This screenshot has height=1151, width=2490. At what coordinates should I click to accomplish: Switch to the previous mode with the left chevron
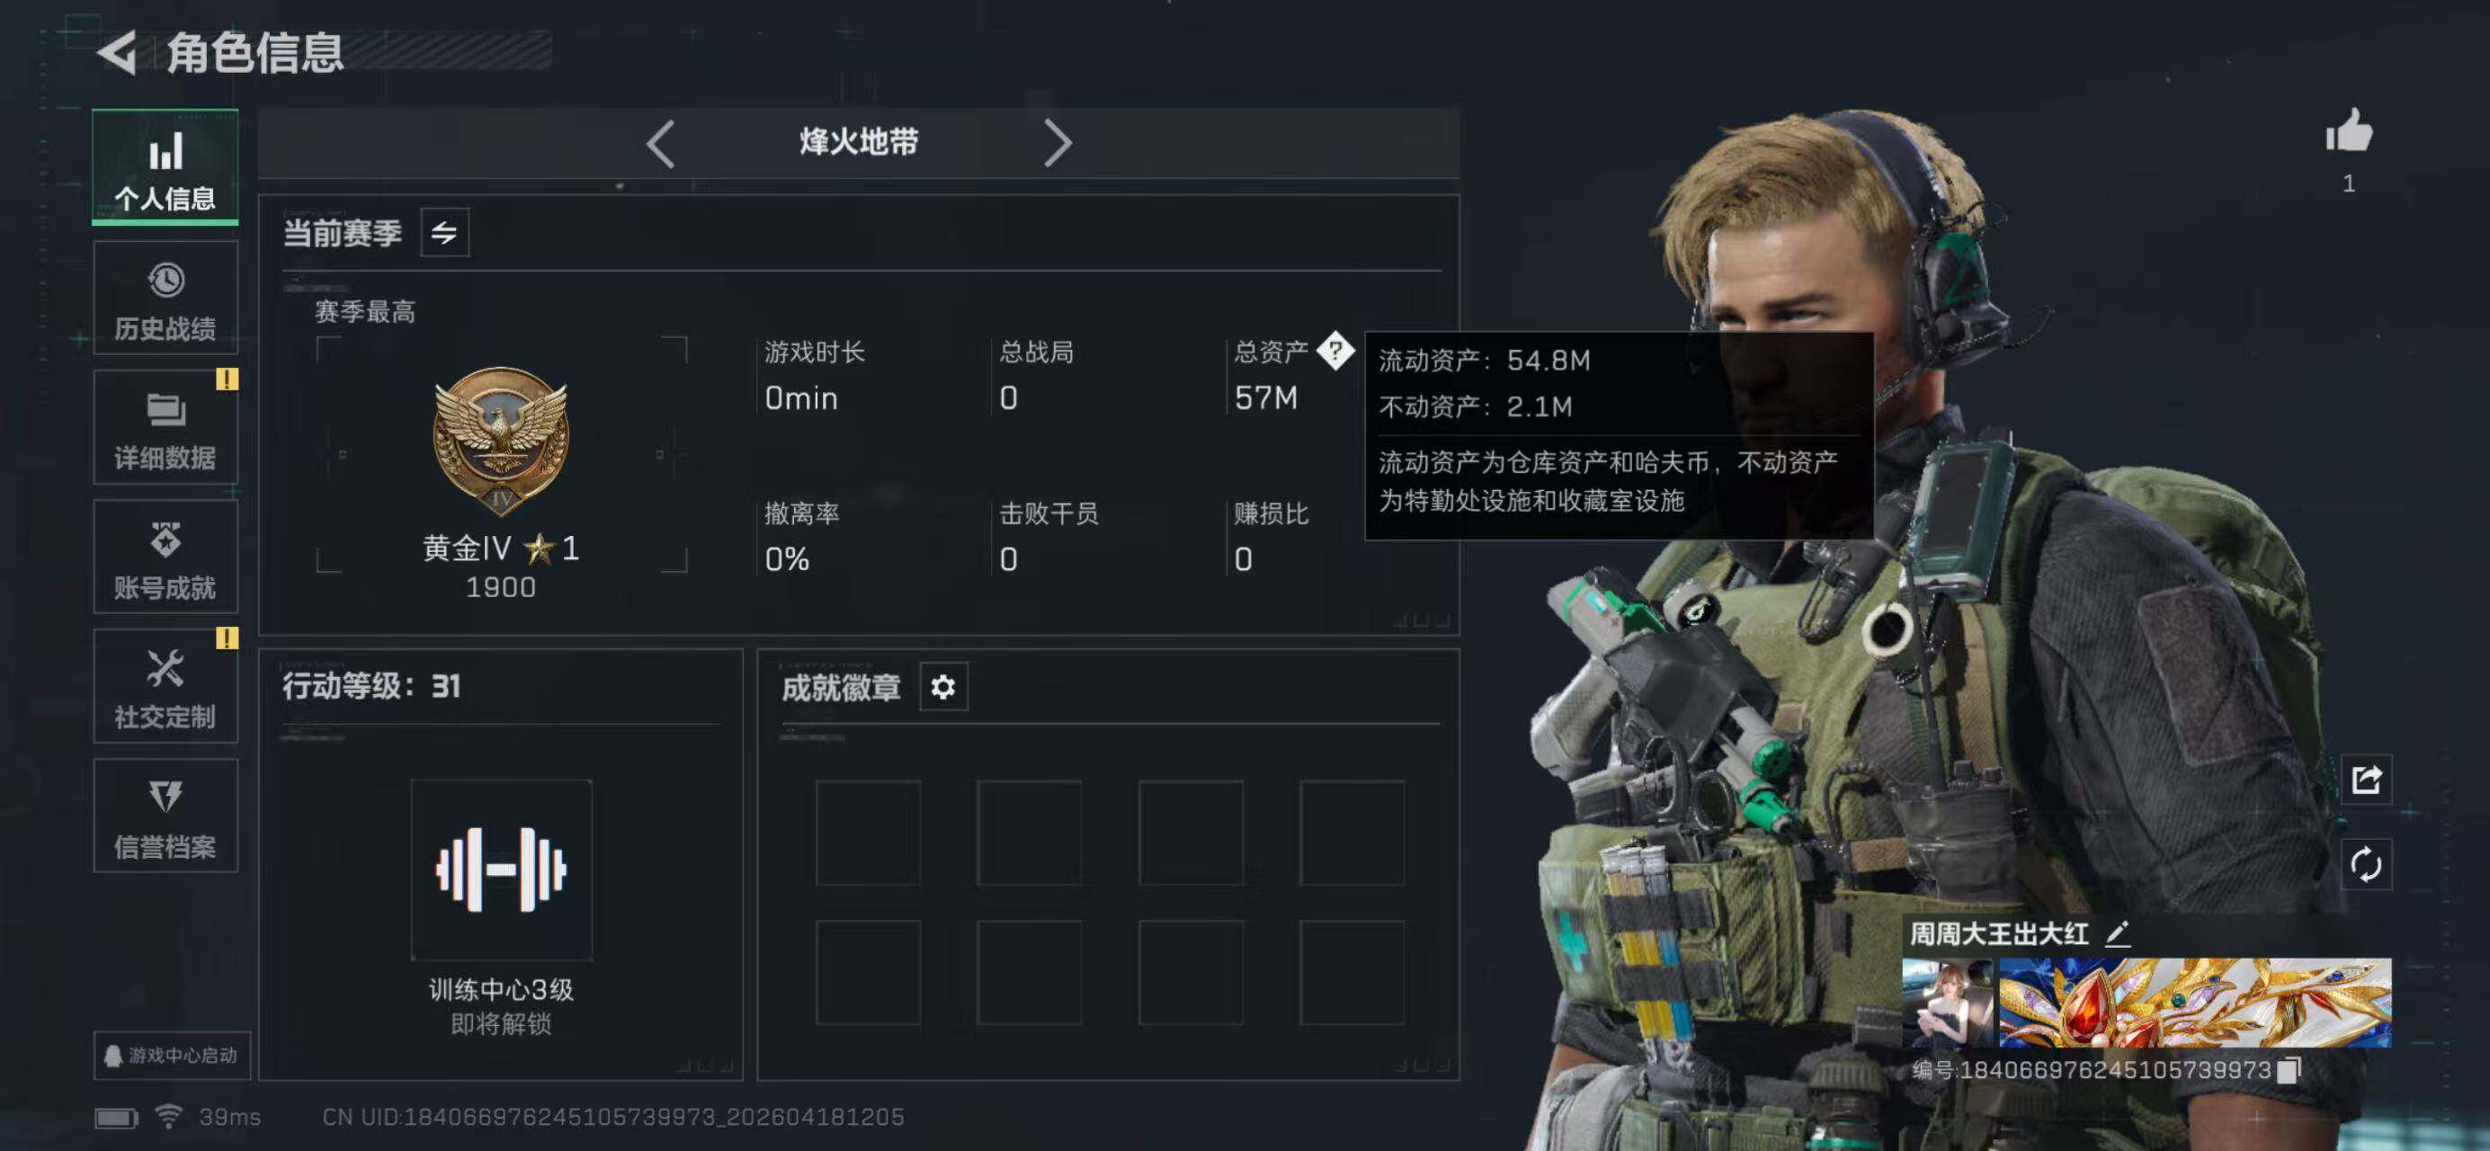tap(660, 144)
